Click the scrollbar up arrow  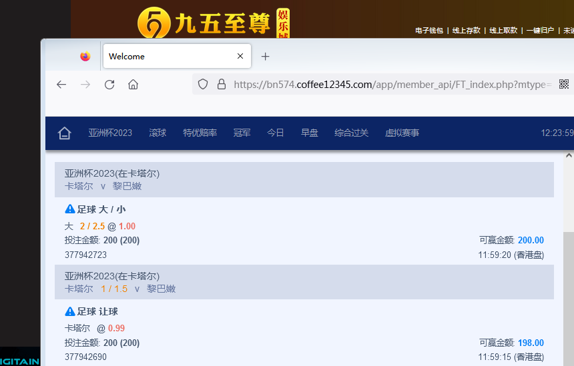click(569, 156)
